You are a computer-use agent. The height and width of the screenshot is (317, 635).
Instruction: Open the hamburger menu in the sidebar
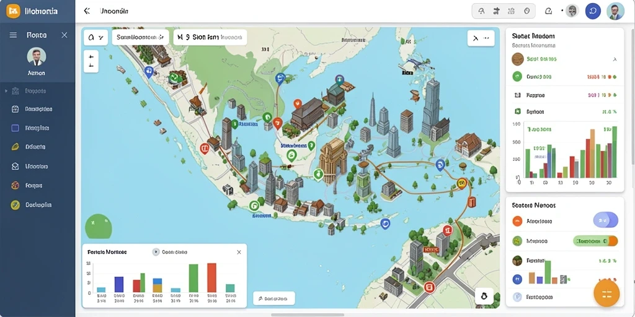pos(13,35)
